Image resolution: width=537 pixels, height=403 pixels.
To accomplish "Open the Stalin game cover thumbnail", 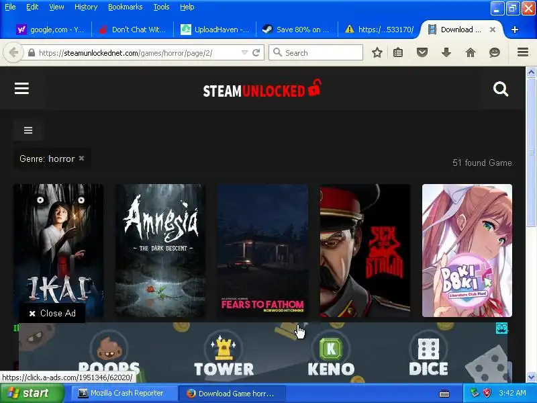I will [365, 250].
